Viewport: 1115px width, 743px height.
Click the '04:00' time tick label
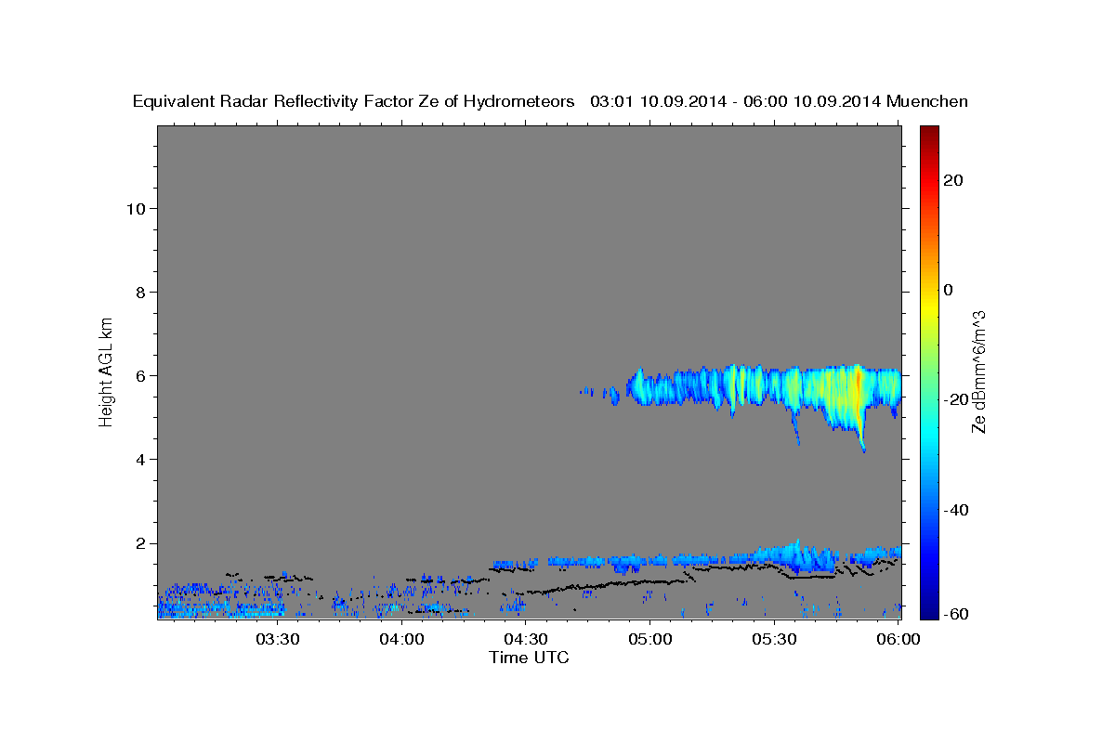coord(401,639)
